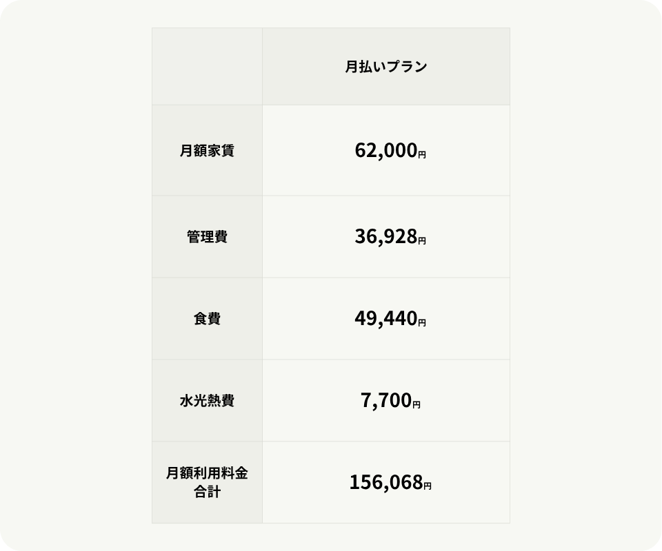Click the 月額利用料金 text line
Viewport: 662px width, 551px height.
click(207, 473)
